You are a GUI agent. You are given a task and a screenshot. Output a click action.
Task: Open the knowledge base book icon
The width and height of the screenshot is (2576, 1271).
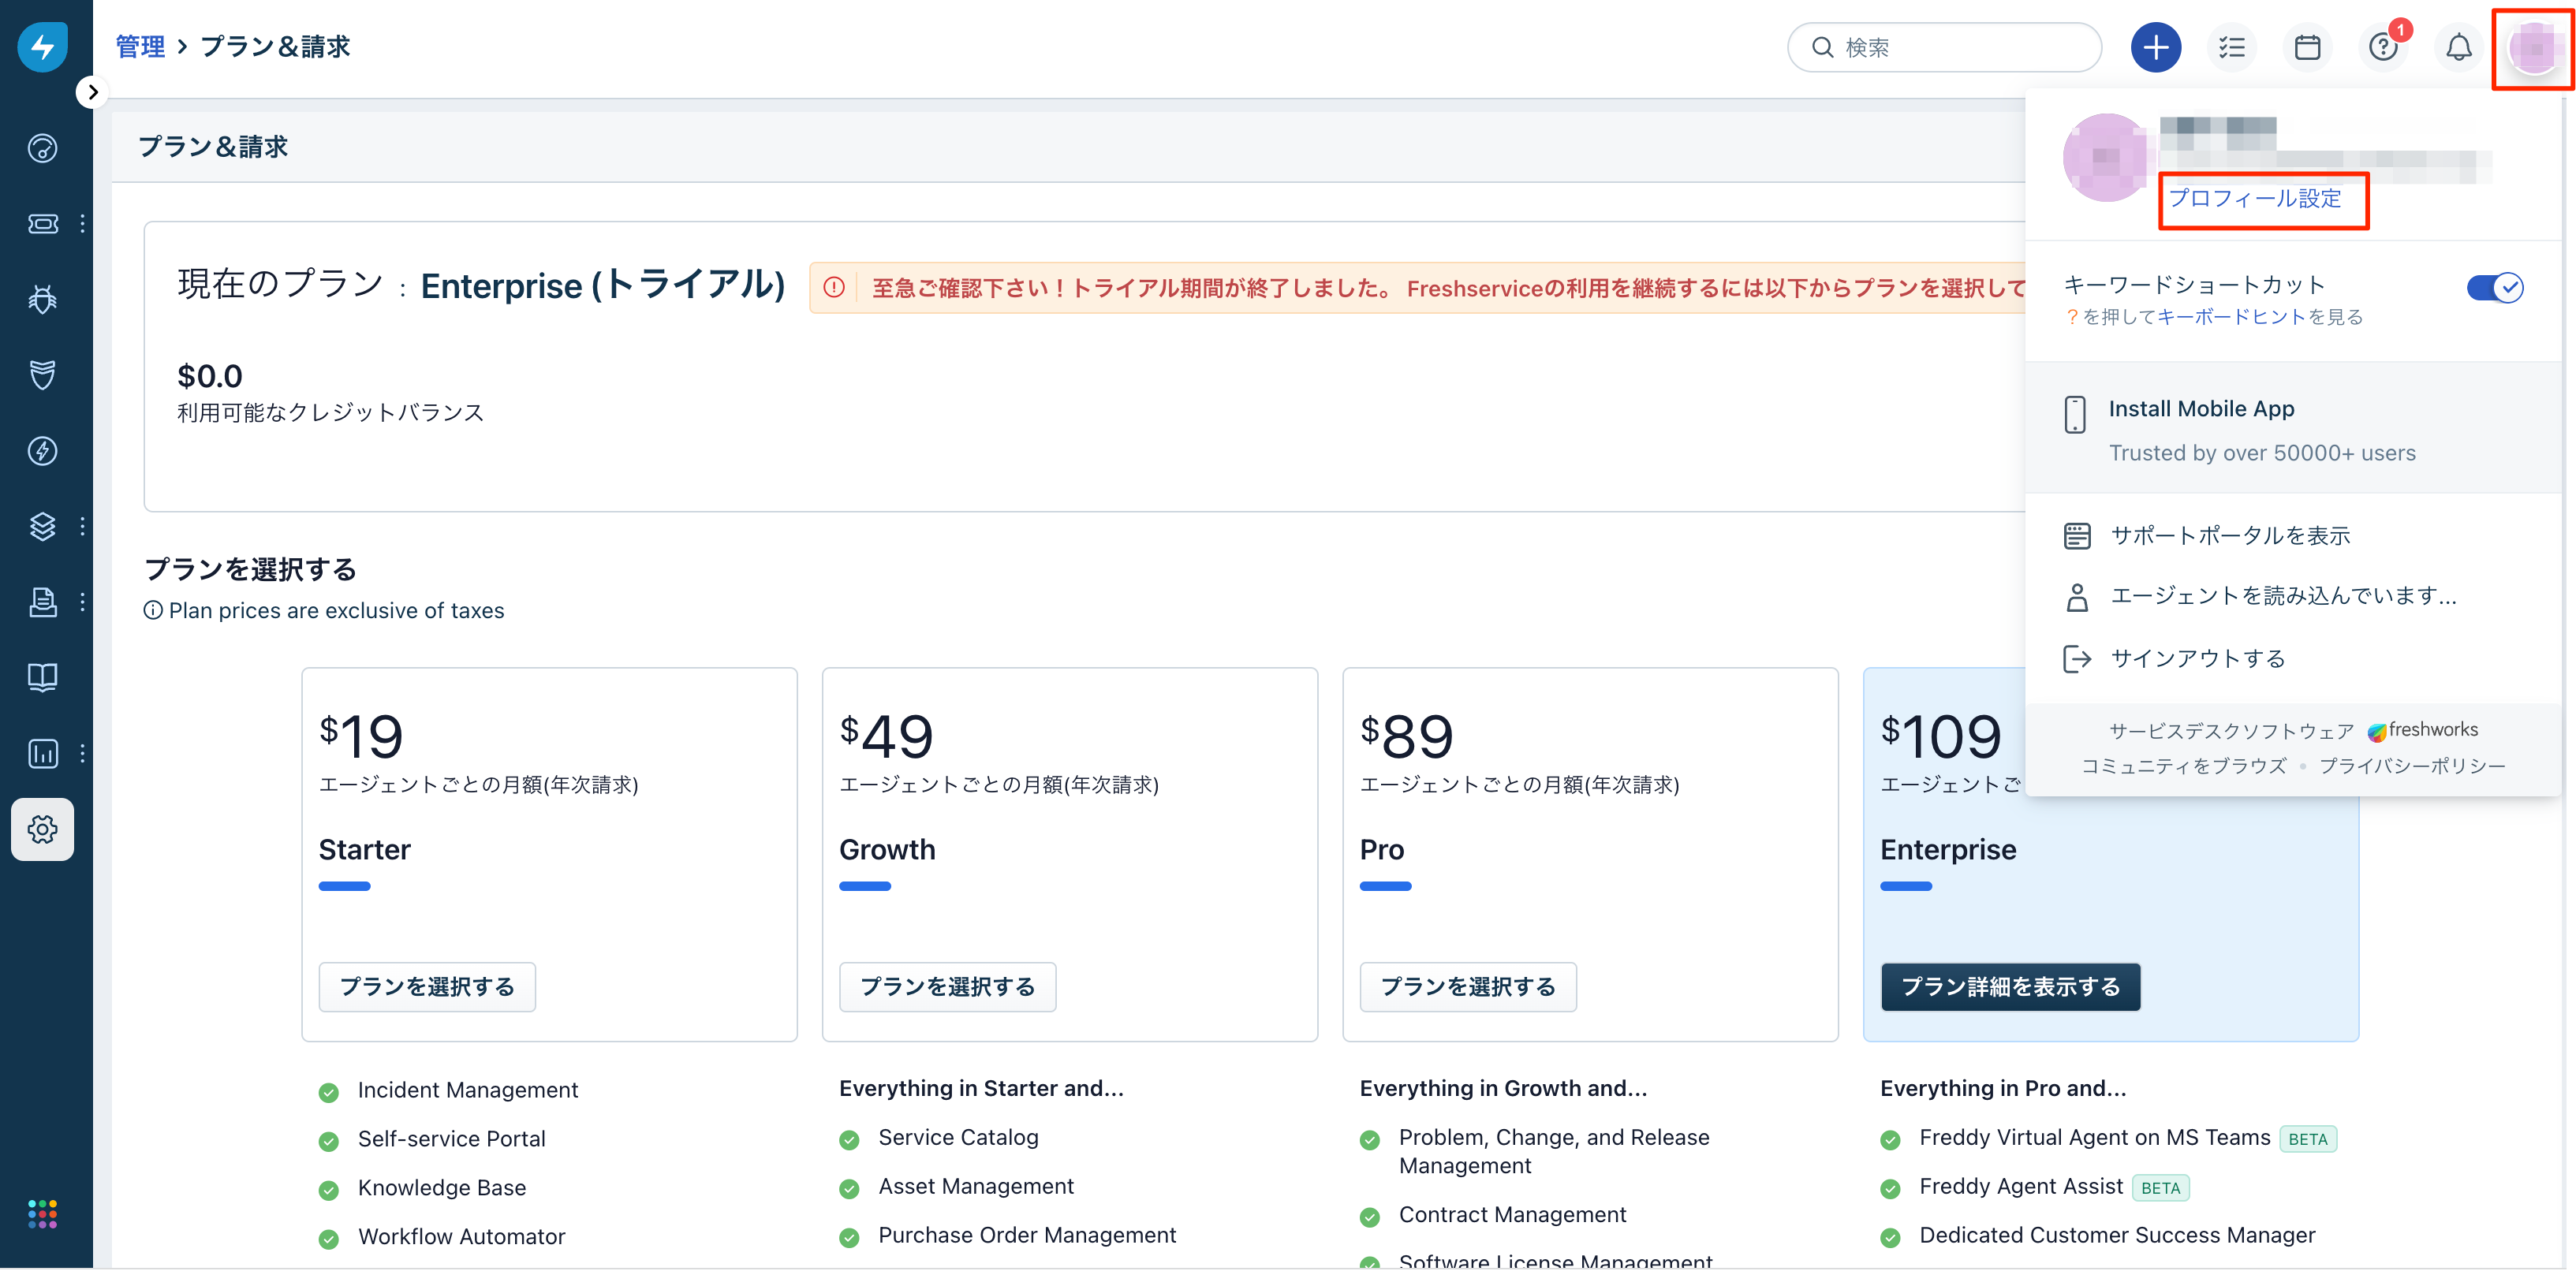tap(42, 677)
